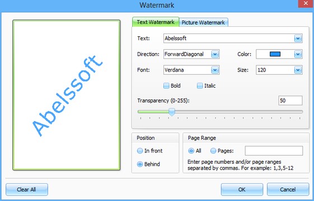Click the blue color swatch
Viewport: 314px width, 201px height.
tap(275, 54)
